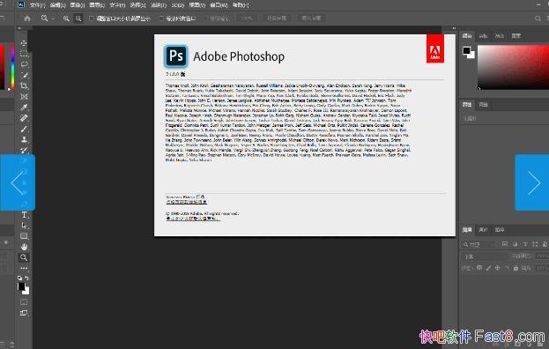
Task: Select the Rectangle shape tool
Action: point(24,236)
